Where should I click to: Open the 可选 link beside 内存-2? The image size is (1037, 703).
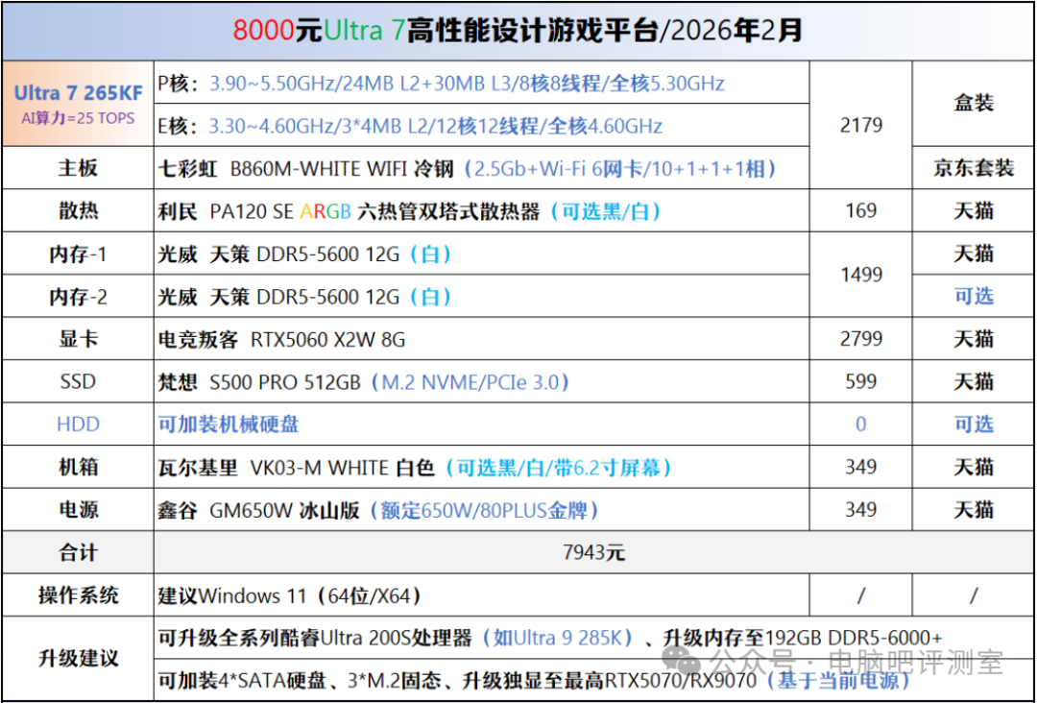(x=976, y=297)
